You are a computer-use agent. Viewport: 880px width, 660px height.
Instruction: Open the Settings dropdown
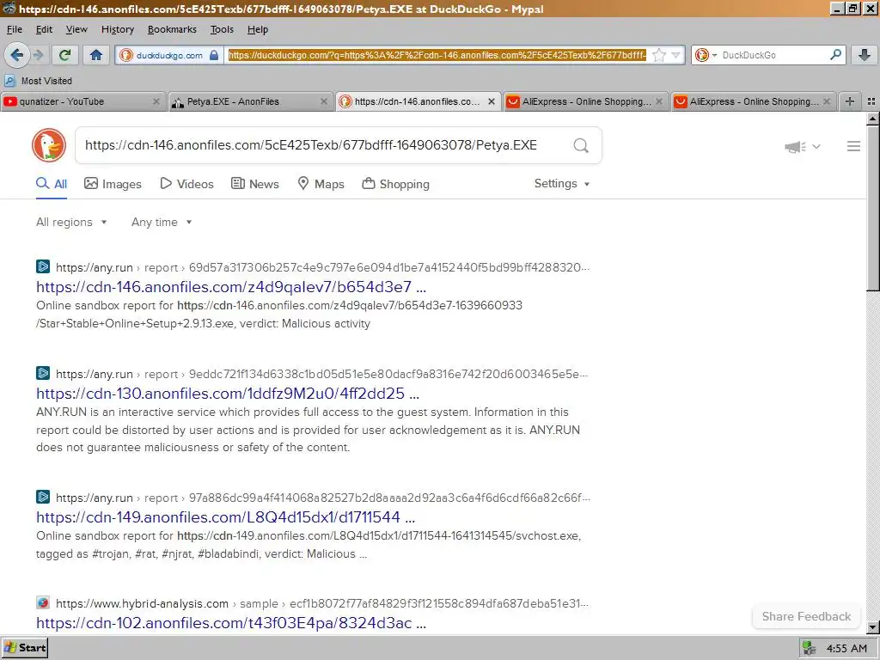[x=562, y=184]
